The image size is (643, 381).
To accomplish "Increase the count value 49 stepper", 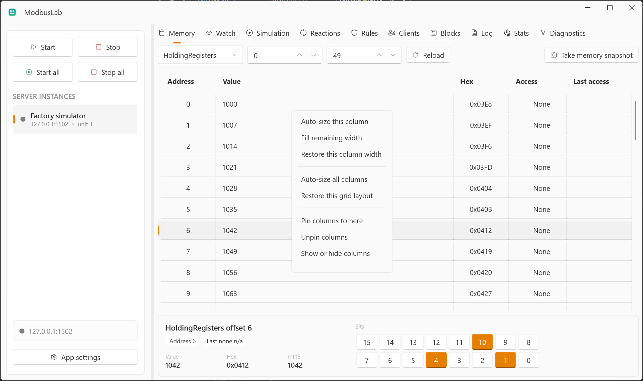I will tap(379, 55).
